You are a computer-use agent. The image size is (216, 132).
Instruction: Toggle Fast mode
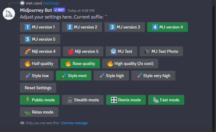pyautogui.click(x=166, y=100)
